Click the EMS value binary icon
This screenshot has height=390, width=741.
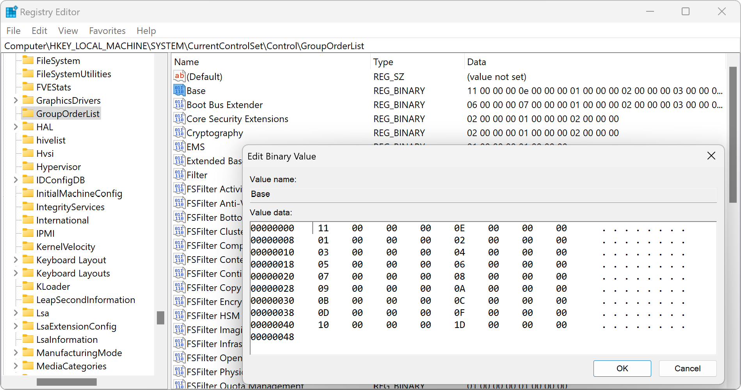coord(179,146)
